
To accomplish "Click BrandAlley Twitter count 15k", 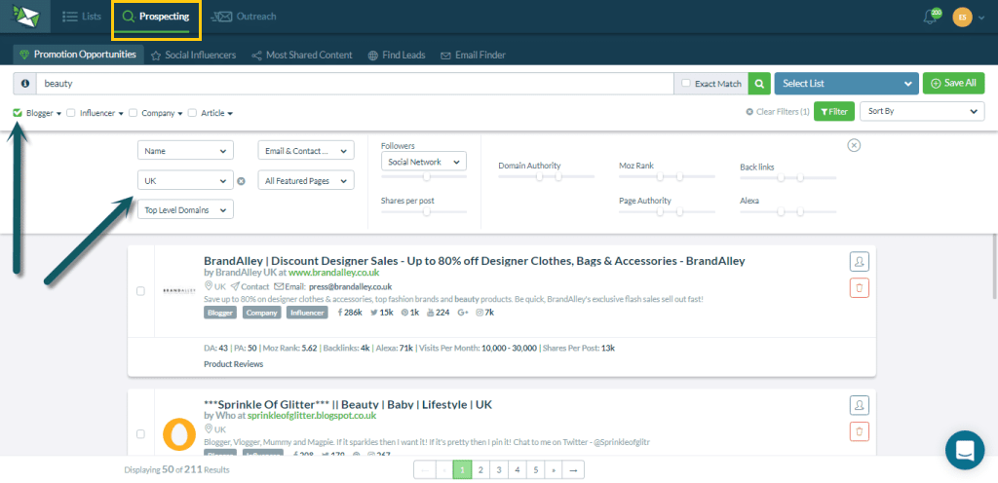I will 382,312.
